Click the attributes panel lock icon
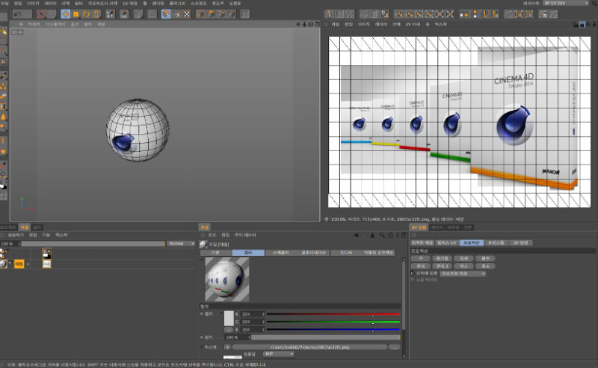Image resolution: width=598 pixels, height=368 pixels. [x=390, y=235]
